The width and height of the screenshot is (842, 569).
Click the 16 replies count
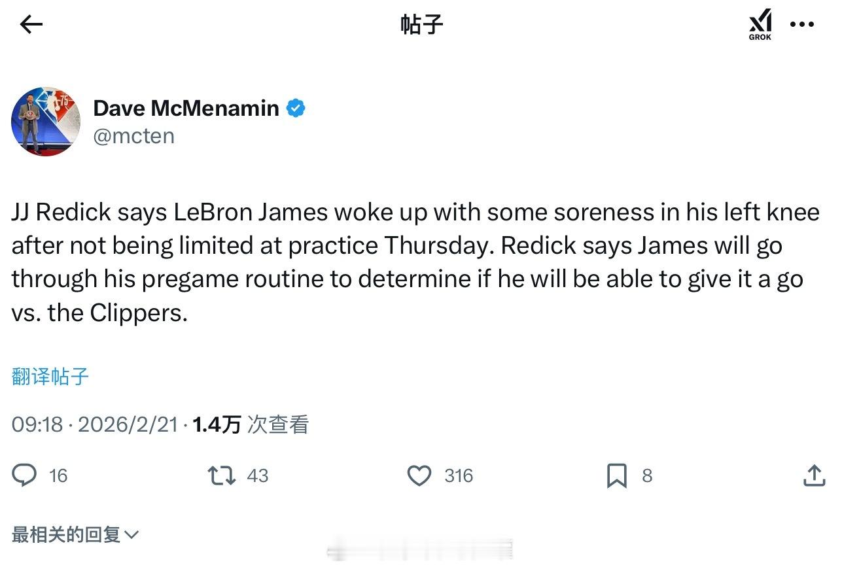click(58, 475)
